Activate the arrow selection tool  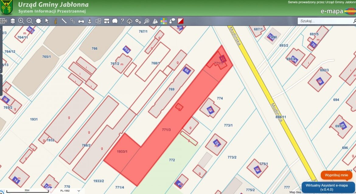(x=47, y=21)
